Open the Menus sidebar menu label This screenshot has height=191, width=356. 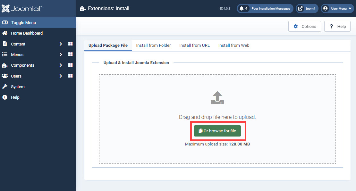[17, 55]
